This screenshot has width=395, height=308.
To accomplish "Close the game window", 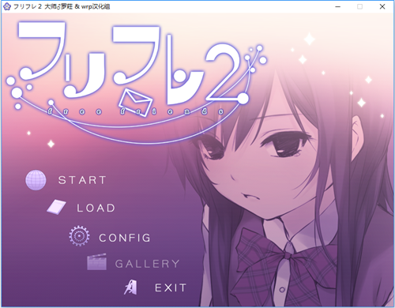I will coord(382,6).
